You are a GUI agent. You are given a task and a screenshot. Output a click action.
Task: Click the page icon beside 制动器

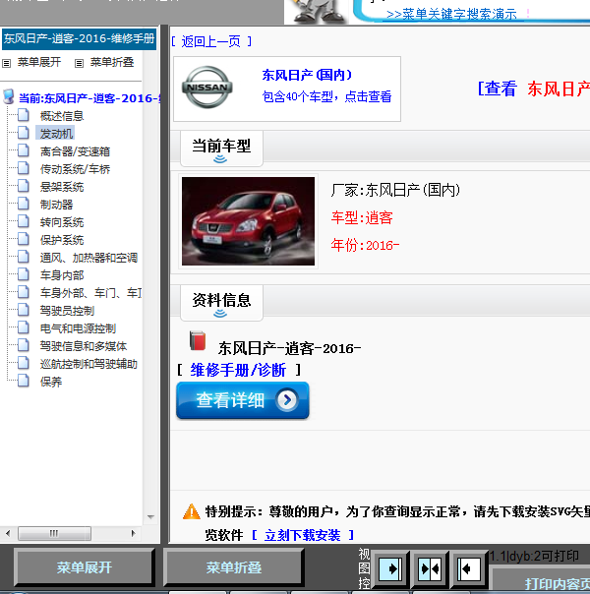point(23,205)
